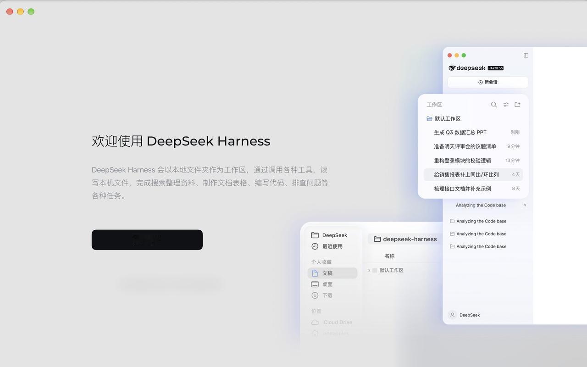Click the 工作区 panel heading
The height and width of the screenshot is (367, 587).
click(x=434, y=105)
